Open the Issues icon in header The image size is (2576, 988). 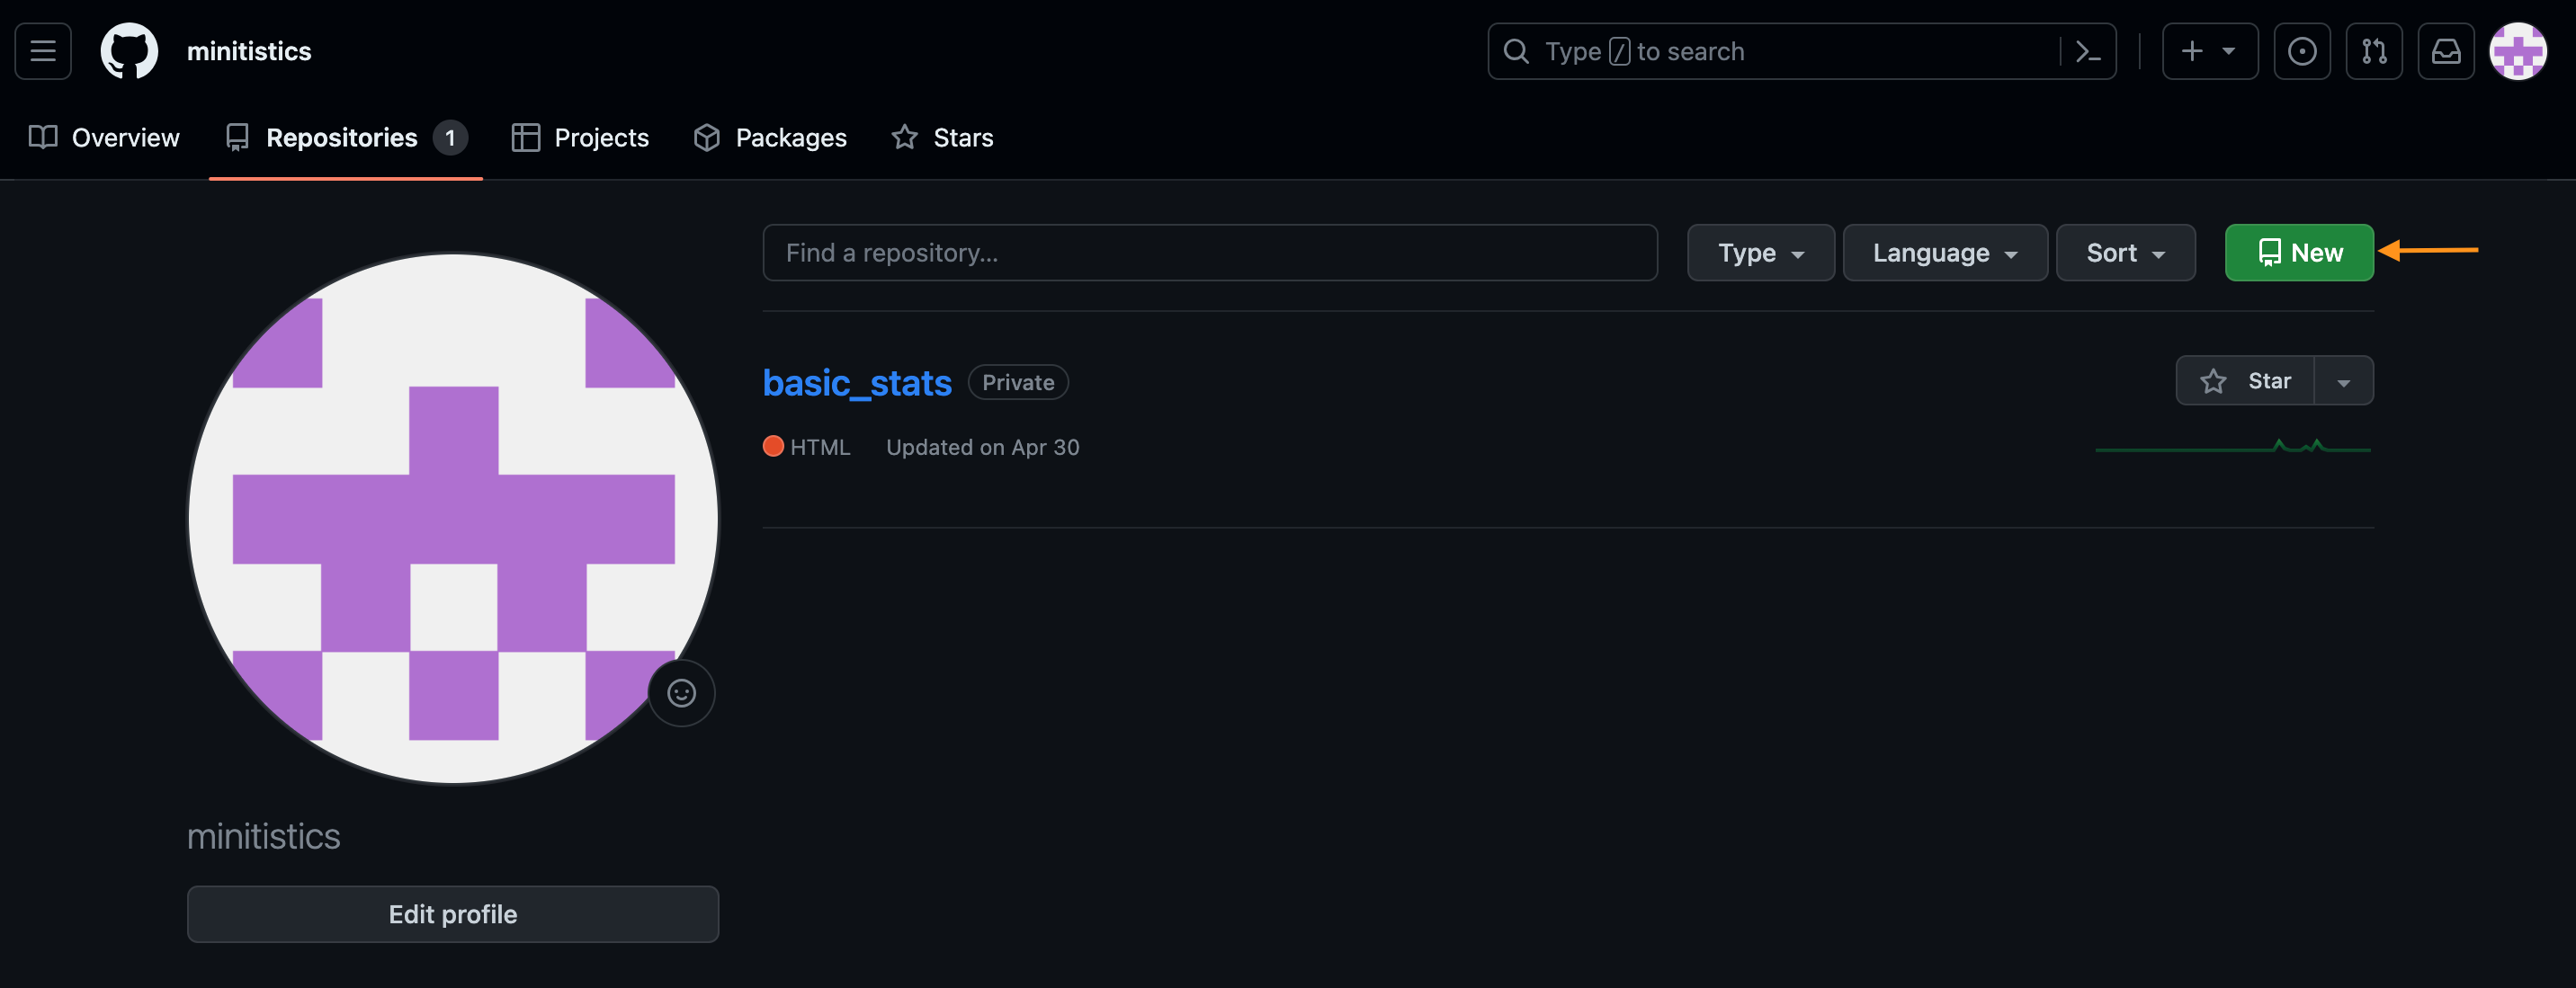pos(2301,51)
